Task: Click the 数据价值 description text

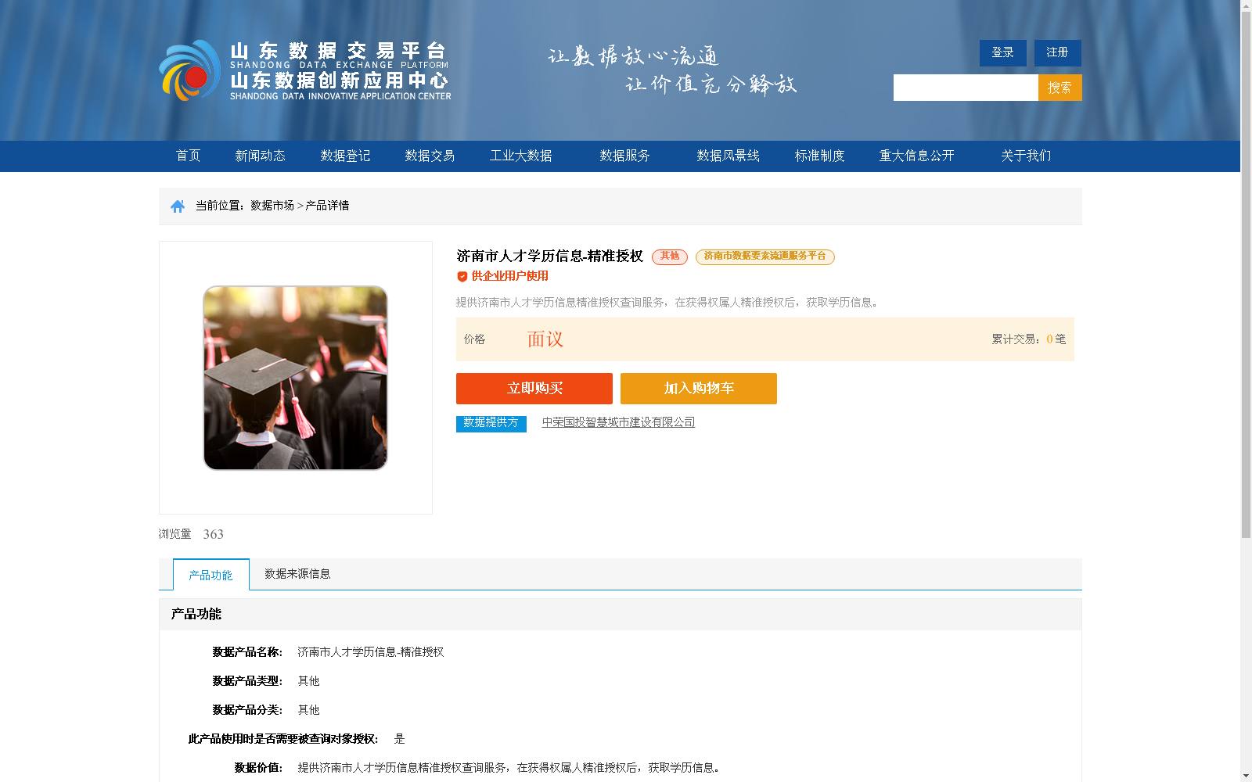Action: click(509, 768)
